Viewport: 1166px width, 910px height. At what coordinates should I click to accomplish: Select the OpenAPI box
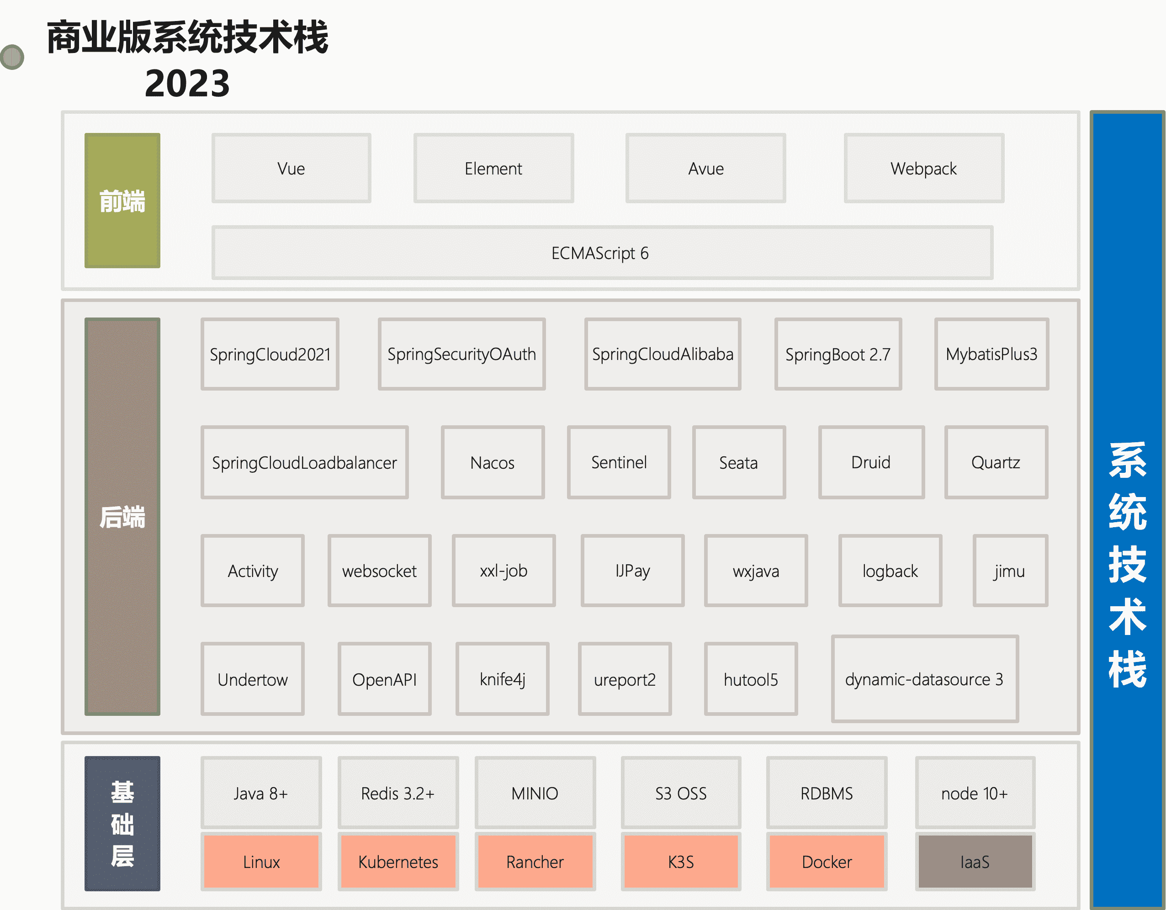coord(384,679)
